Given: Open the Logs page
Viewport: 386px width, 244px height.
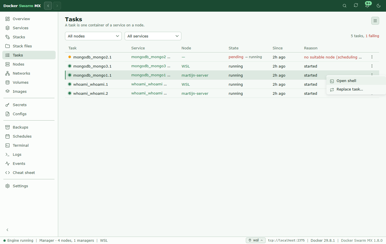Looking at the screenshot, I should 29,154.
